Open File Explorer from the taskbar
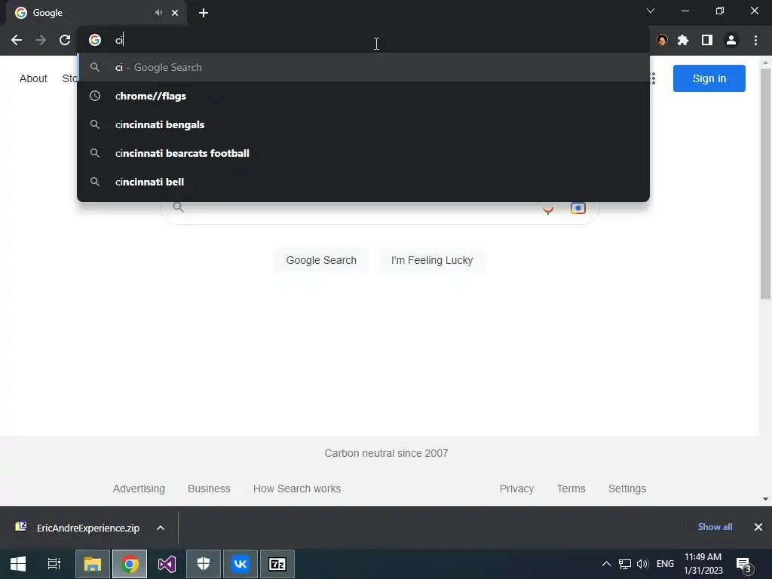The image size is (772, 579). pyautogui.click(x=93, y=564)
